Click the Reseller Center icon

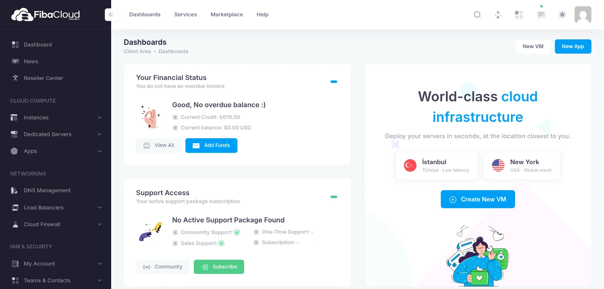click(x=16, y=78)
